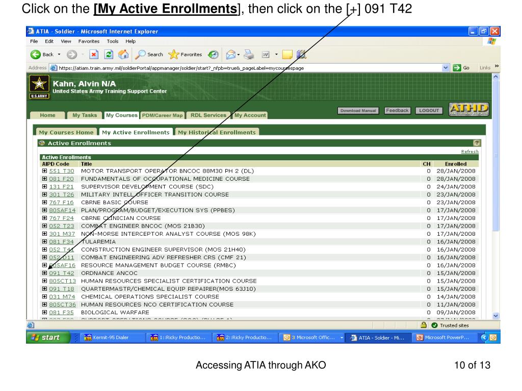Click the Refresh page icon
This screenshot has width=522, height=391.
109,54
